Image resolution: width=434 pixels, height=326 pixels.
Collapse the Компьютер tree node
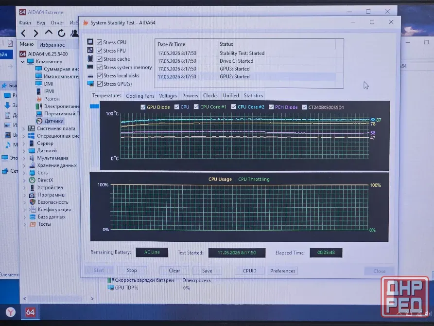click(23, 61)
